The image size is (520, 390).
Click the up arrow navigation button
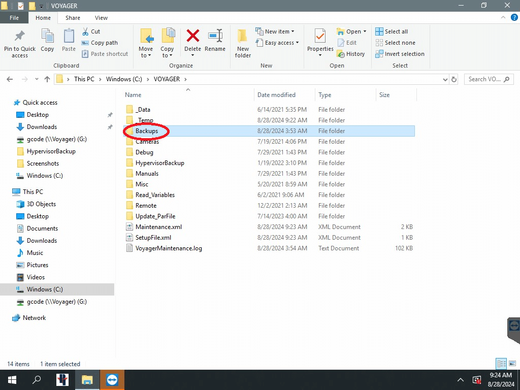click(x=47, y=79)
